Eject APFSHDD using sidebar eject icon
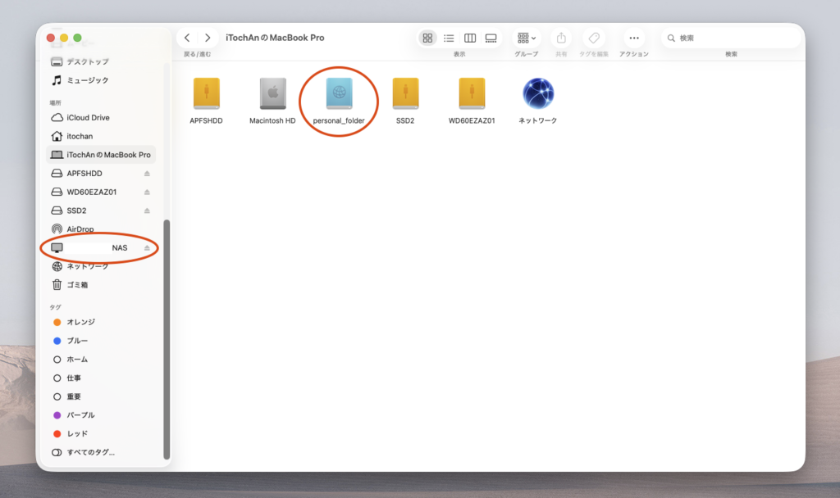 148,174
